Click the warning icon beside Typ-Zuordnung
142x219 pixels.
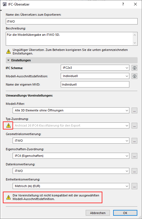tap(9, 125)
